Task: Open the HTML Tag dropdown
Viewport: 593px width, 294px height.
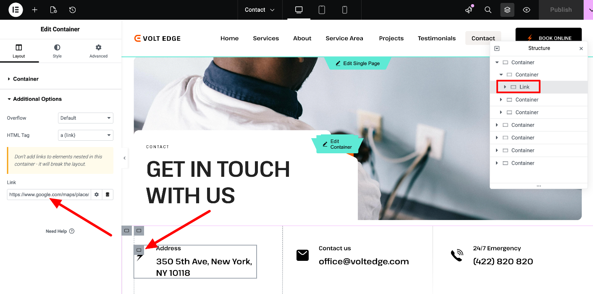Action: point(86,135)
